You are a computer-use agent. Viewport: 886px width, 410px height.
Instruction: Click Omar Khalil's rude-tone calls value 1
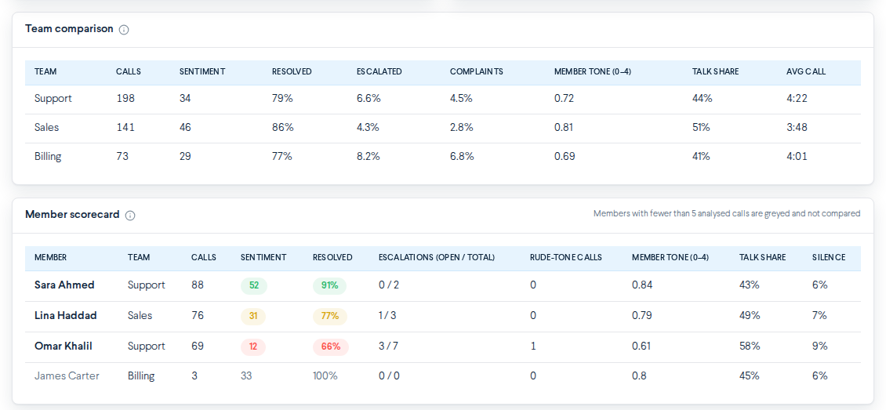point(533,347)
